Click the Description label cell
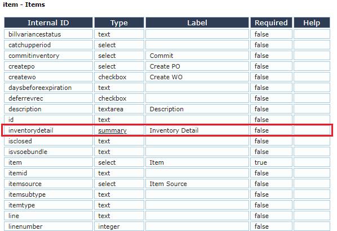Viewport: 337px width, 231px height. point(197,109)
